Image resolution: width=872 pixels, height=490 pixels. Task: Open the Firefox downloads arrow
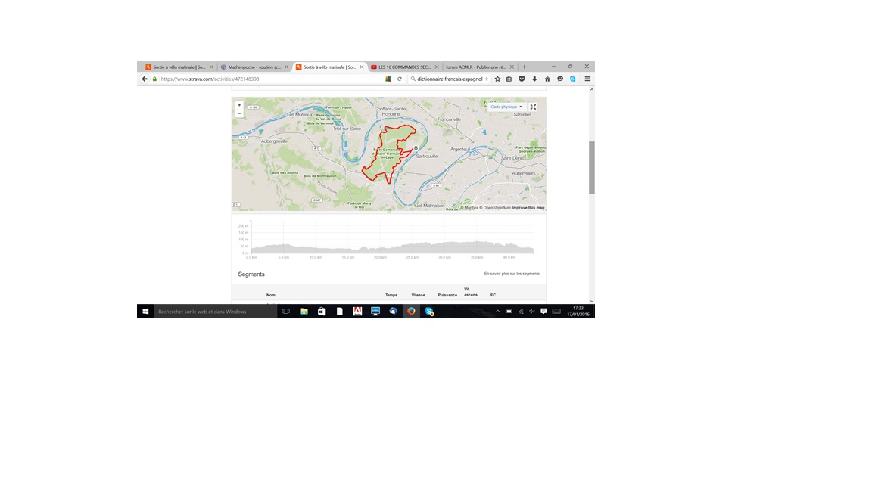coord(534,79)
